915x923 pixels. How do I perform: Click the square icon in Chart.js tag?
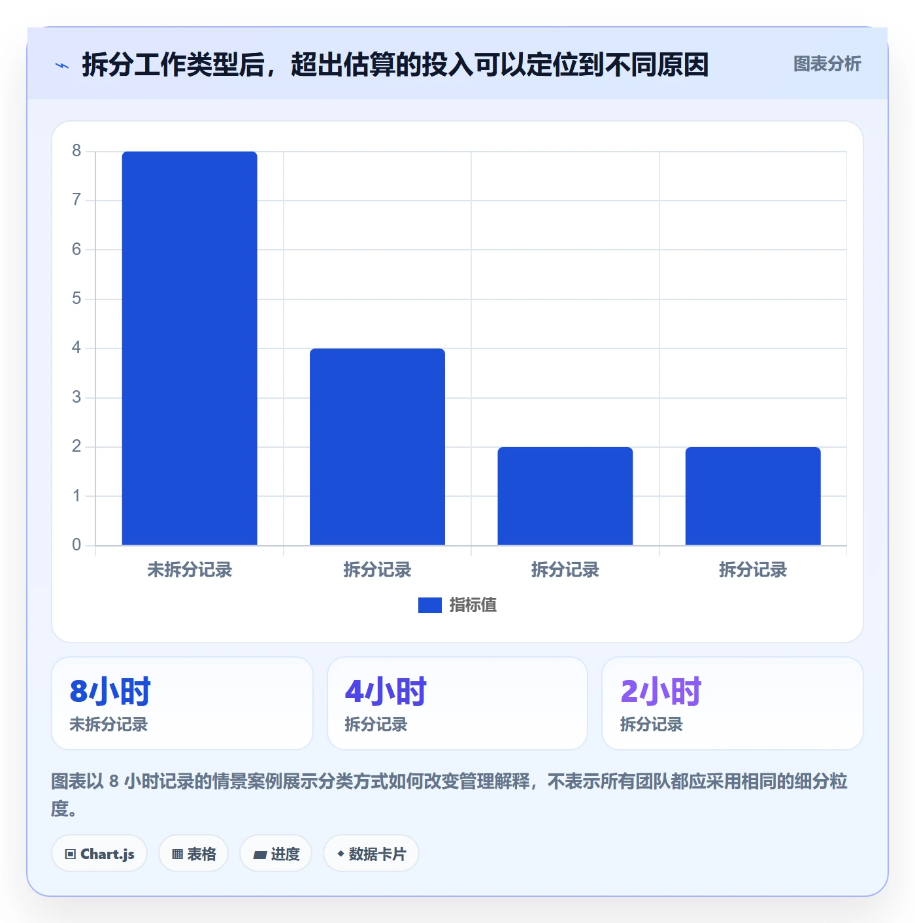point(71,854)
